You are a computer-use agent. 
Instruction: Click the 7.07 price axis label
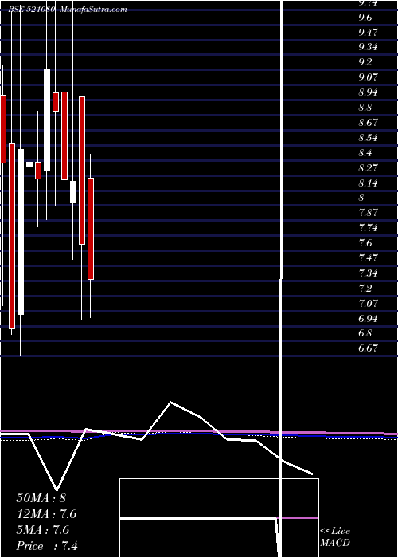pyautogui.click(x=368, y=304)
